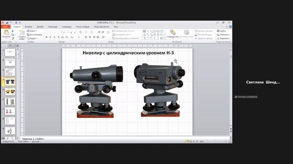Switch to the Slide Show (Показ слайдов) tab
Viewport: 293px width, 164px height.
[82, 27]
